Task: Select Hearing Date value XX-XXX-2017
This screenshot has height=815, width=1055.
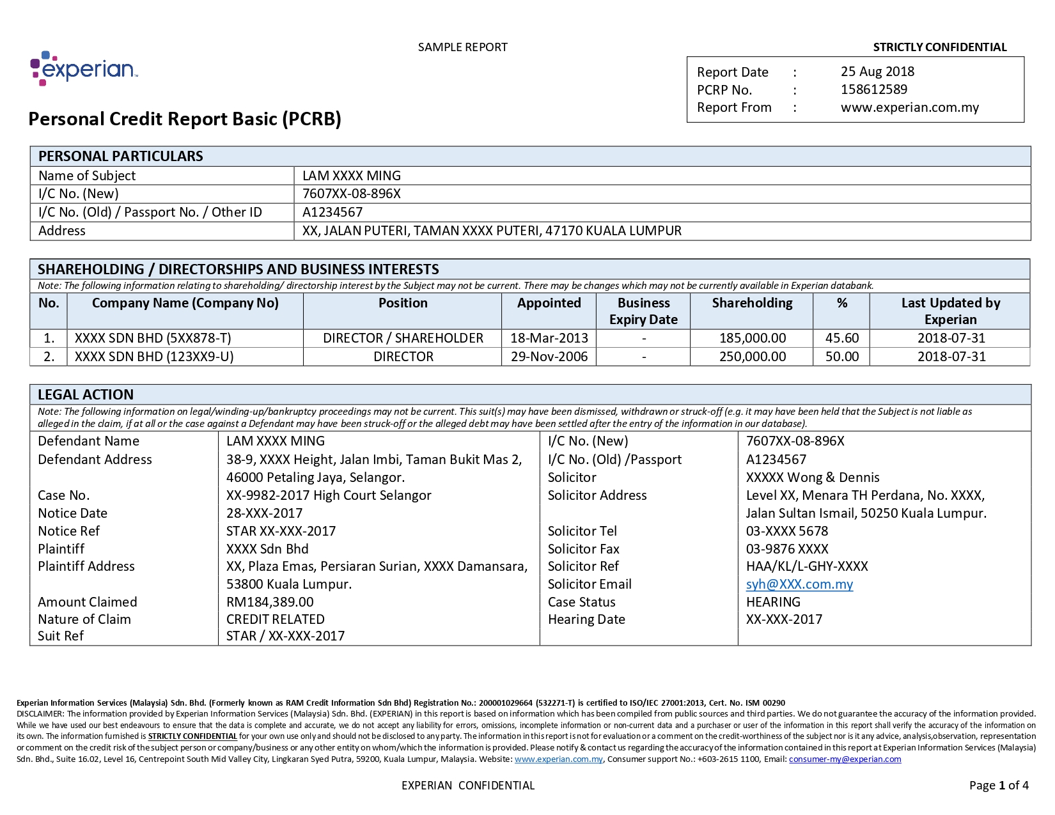Action: [784, 619]
